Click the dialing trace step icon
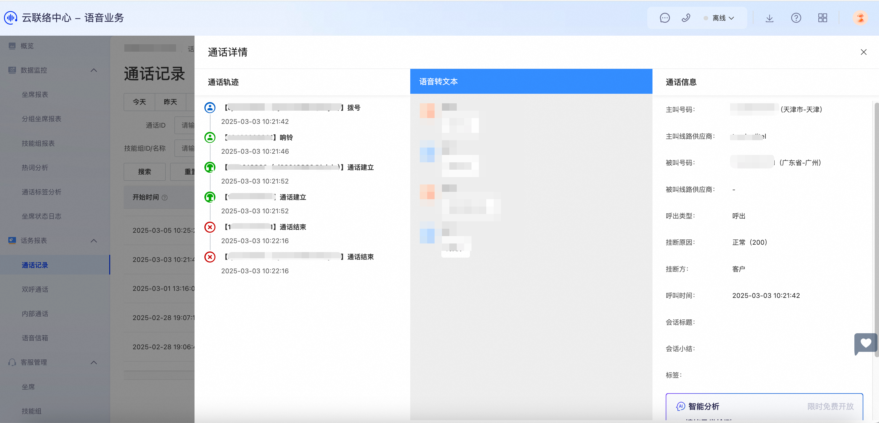879x423 pixels. [210, 108]
